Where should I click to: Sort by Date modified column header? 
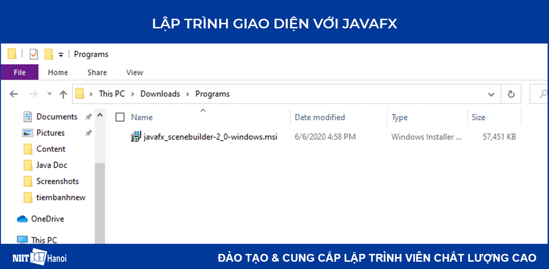[x=320, y=117]
